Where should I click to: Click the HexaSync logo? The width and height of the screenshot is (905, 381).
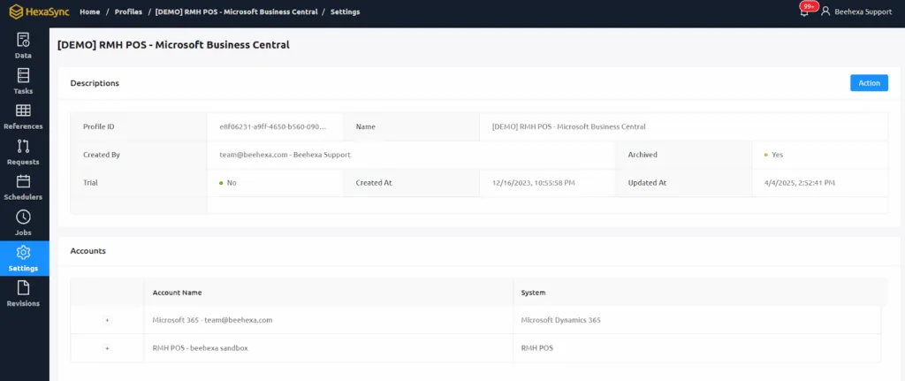[39, 11]
